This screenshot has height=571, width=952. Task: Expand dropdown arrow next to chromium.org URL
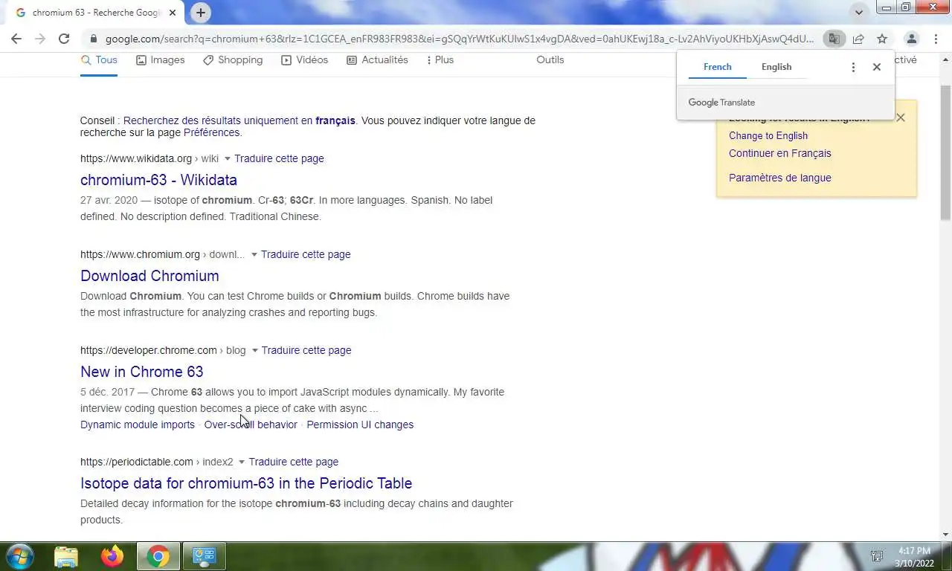[x=254, y=254]
